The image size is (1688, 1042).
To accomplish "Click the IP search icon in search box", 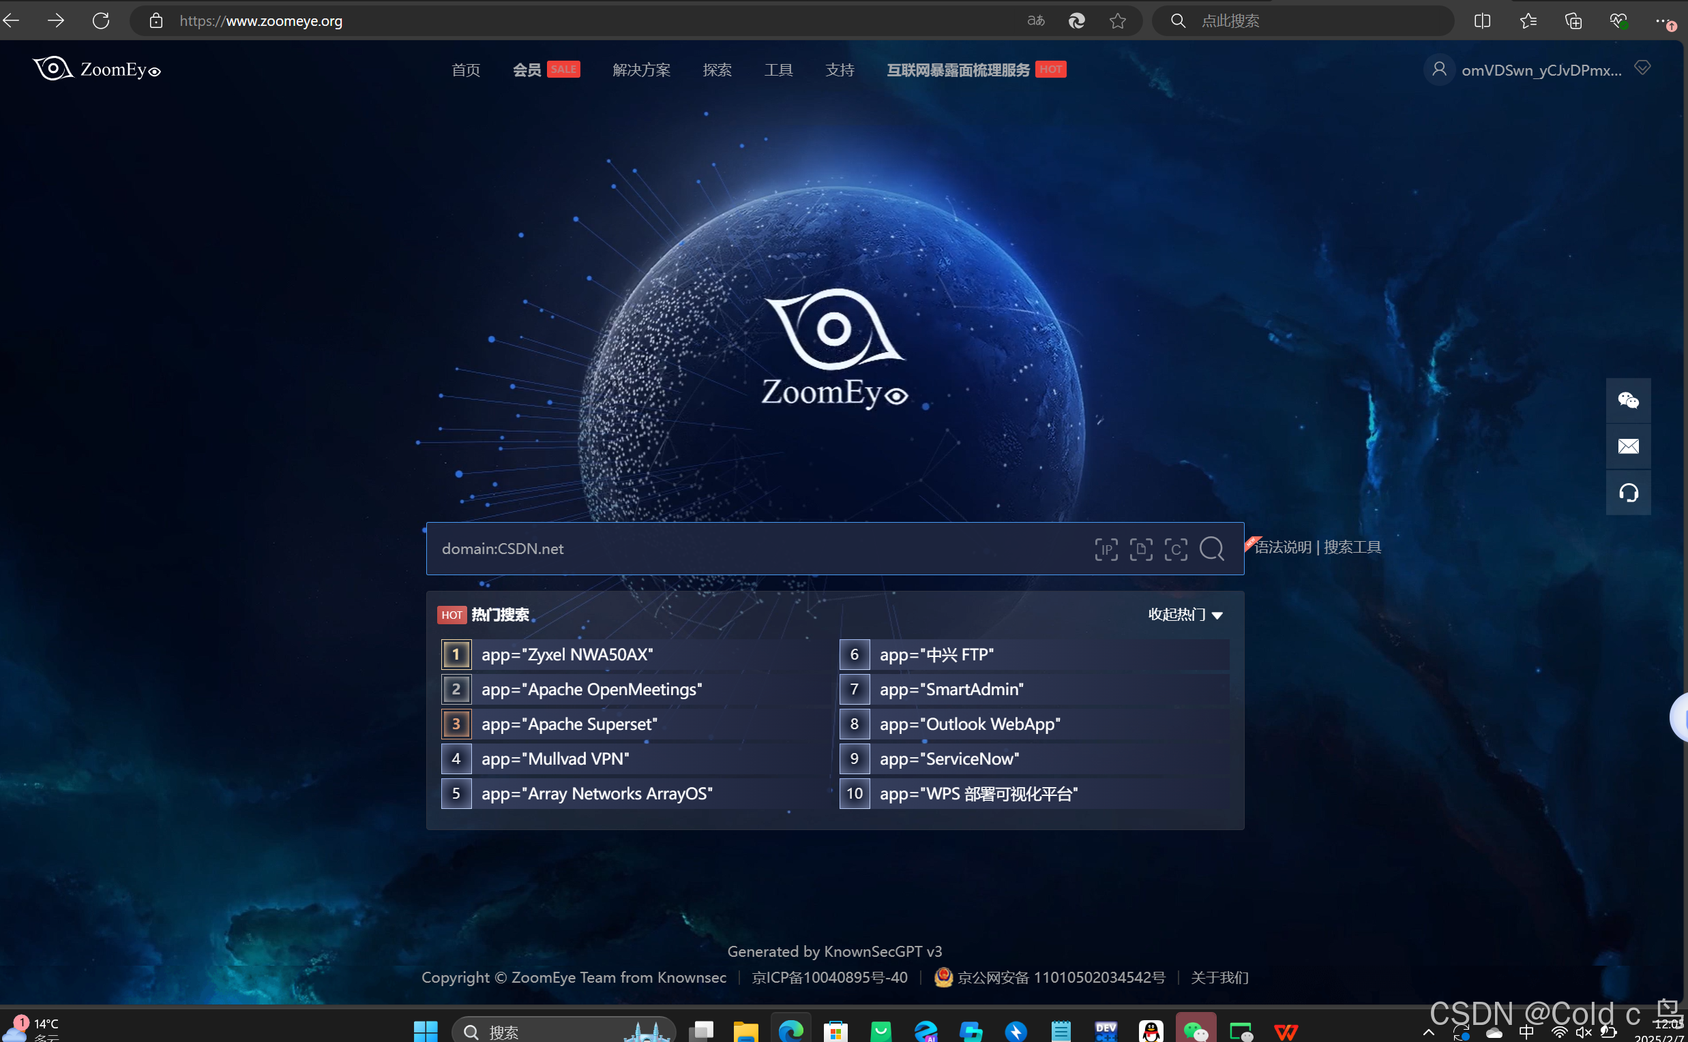I will [1106, 549].
